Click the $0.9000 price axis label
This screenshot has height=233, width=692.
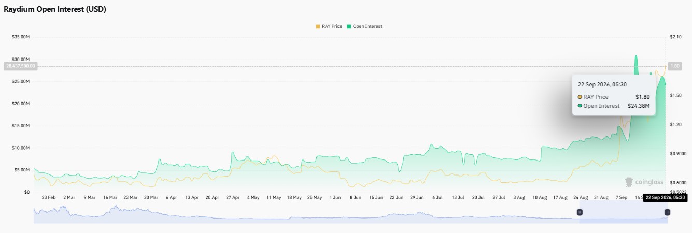pyautogui.click(x=677, y=154)
